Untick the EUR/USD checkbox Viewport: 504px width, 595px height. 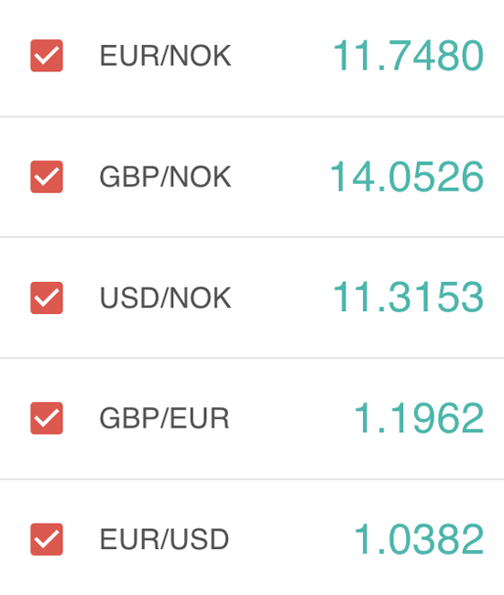(47, 539)
